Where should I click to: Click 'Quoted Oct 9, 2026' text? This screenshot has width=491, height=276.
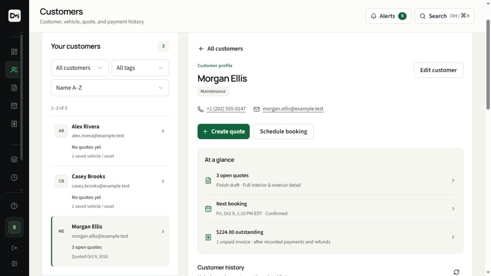pyautogui.click(x=90, y=257)
